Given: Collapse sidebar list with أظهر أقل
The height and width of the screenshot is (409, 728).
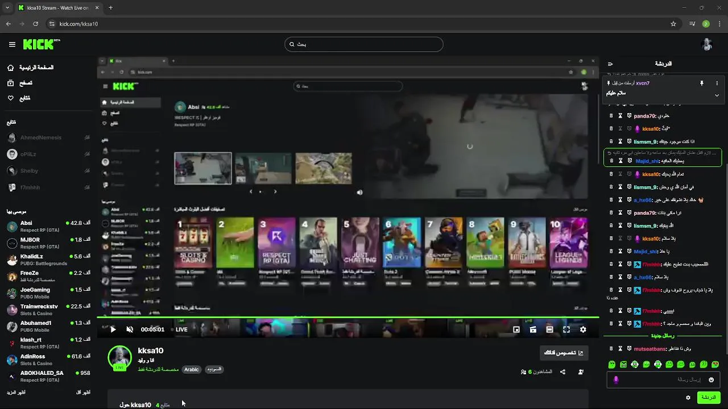Looking at the screenshot, I should pos(83,393).
